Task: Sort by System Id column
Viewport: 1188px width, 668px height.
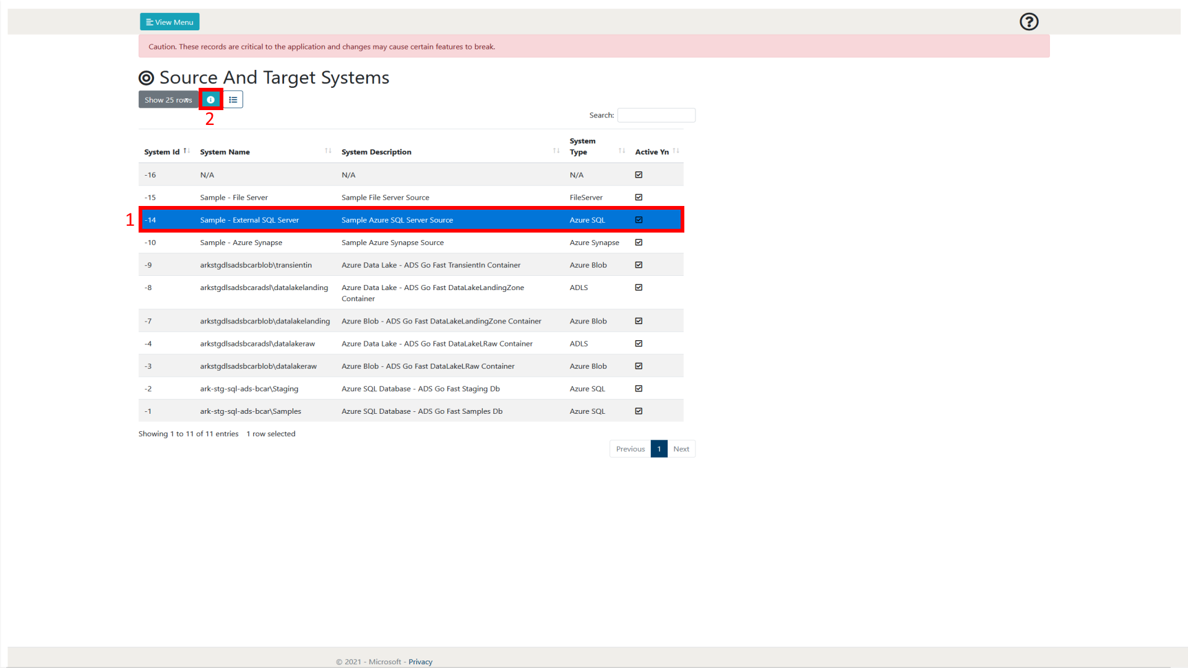Action: click(166, 152)
